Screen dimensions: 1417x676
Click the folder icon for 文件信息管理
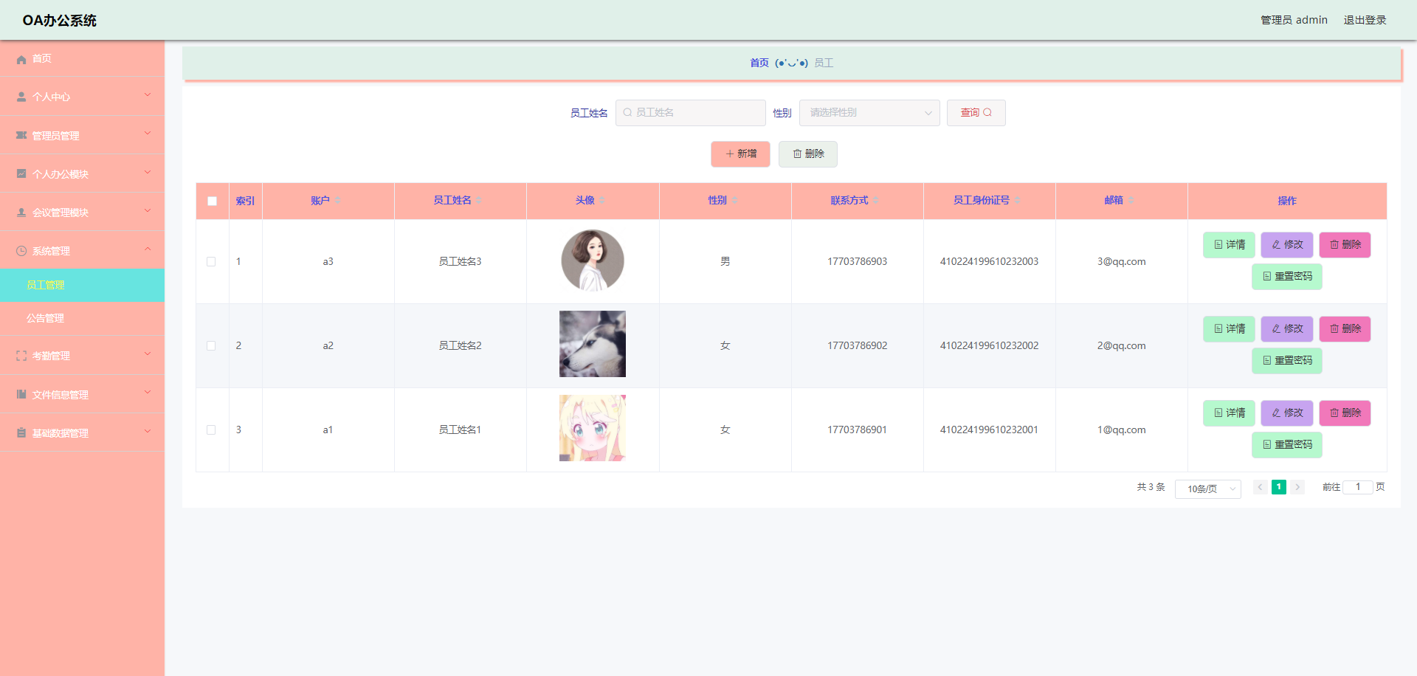coord(20,394)
